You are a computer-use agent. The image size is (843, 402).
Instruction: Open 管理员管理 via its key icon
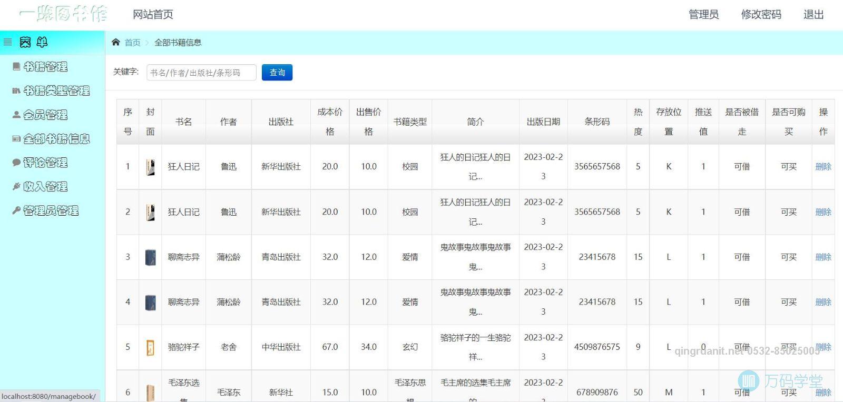click(16, 210)
